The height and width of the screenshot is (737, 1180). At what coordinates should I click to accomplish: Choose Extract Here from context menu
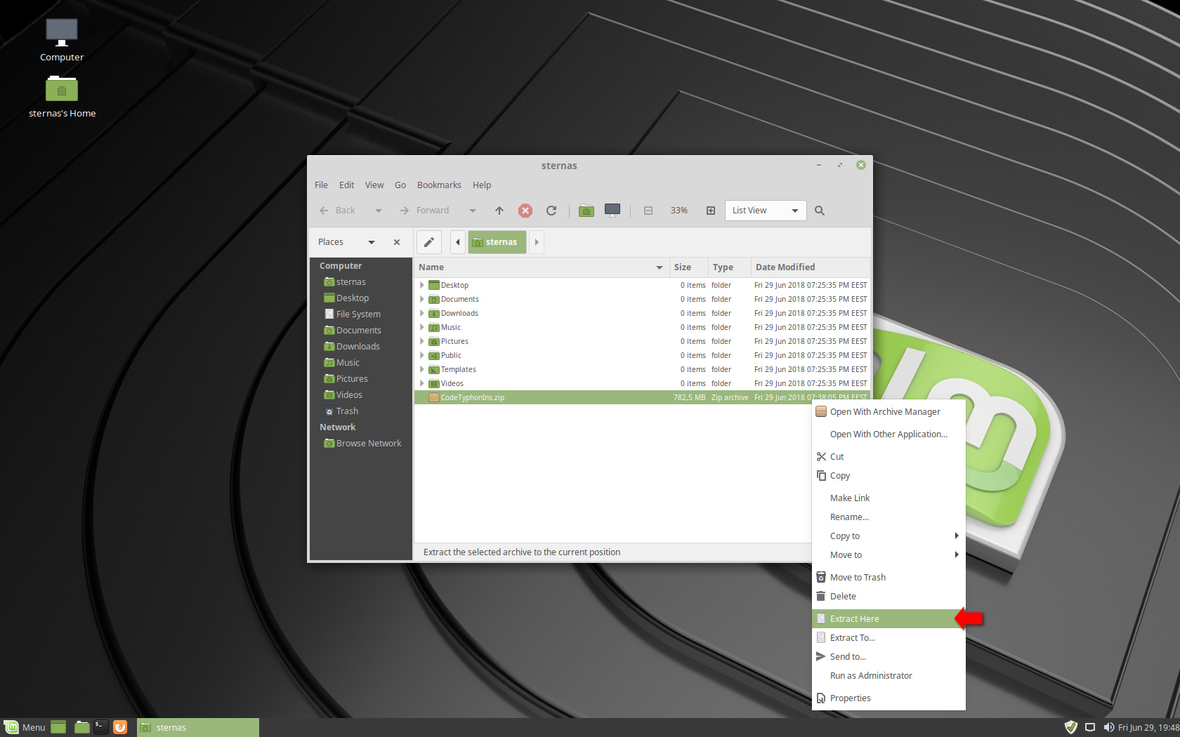[x=889, y=619]
